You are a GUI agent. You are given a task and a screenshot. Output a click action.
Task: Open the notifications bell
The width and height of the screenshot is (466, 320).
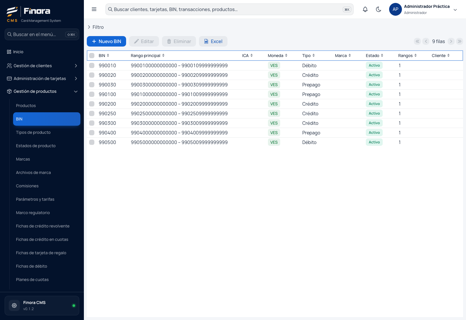[x=365, y=9]
